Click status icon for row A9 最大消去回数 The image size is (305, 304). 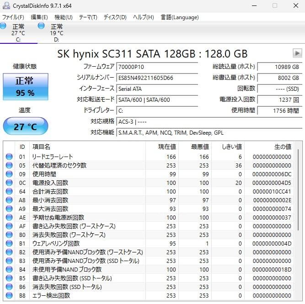9,209
